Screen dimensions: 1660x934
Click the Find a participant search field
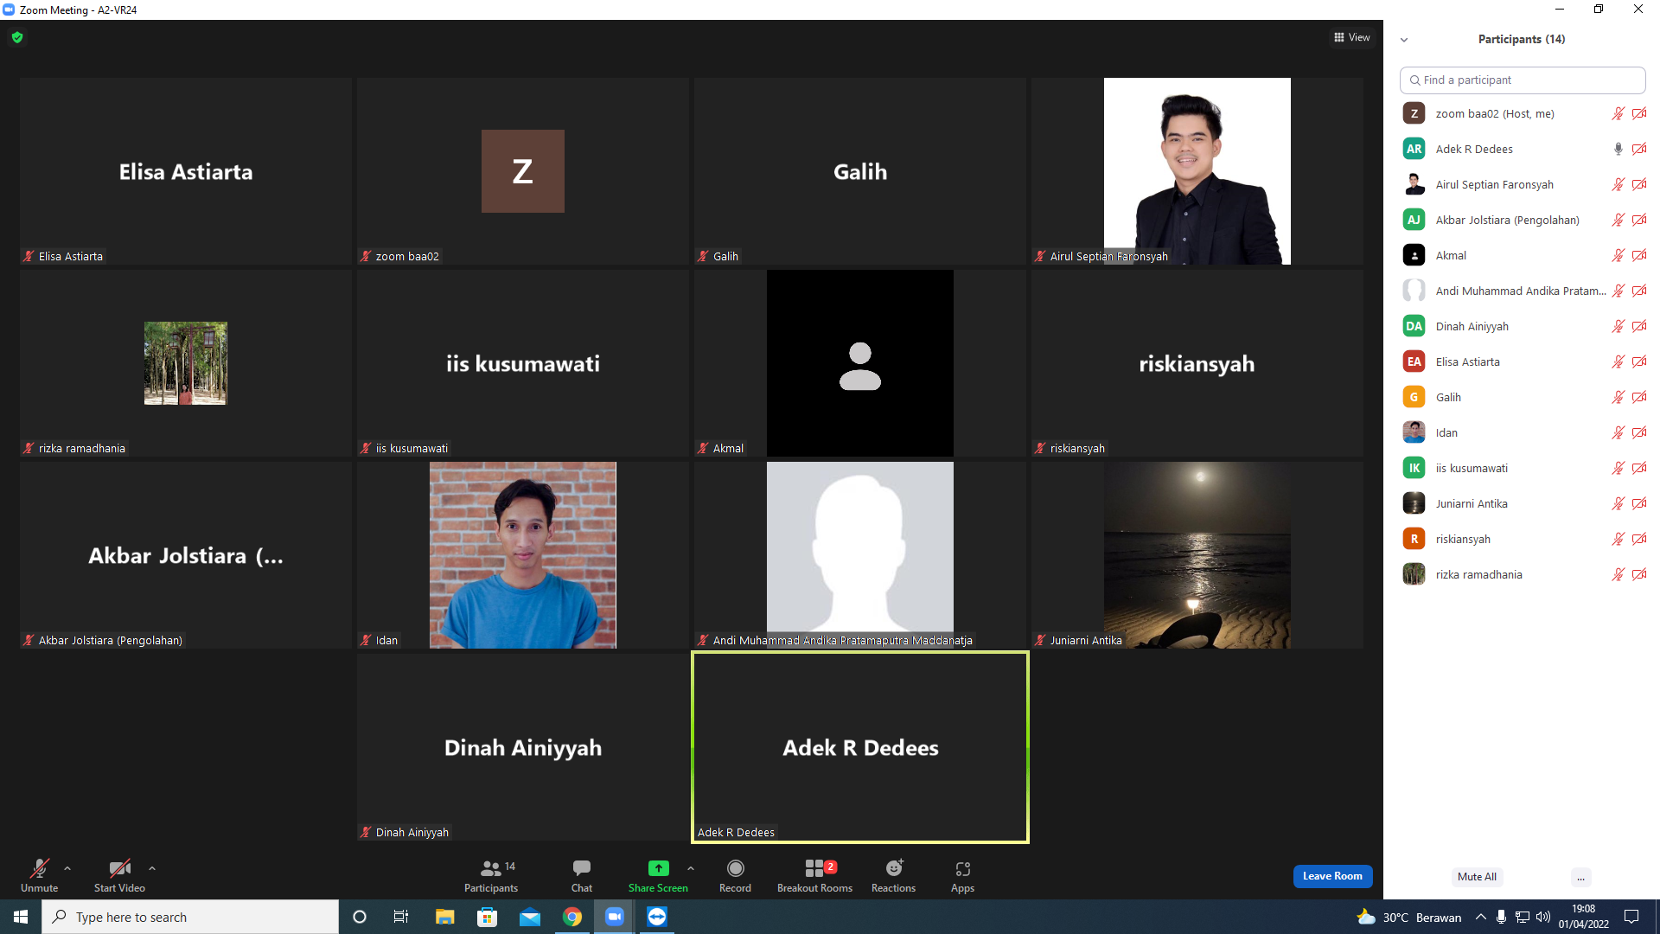[x=1523, y=80]
